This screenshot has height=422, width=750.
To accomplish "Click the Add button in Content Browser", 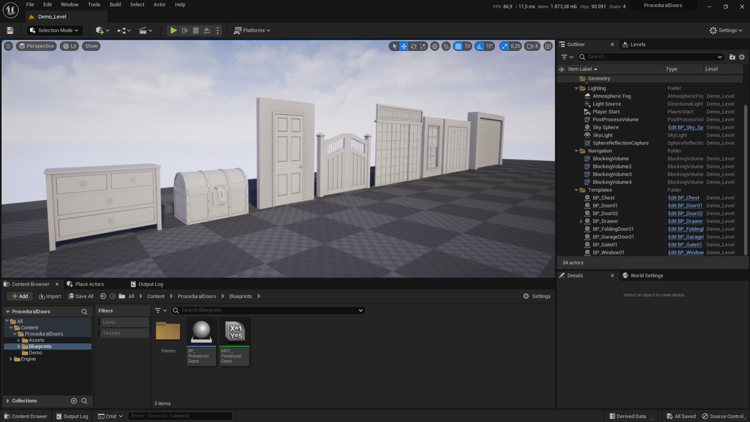I will (19, 297).
